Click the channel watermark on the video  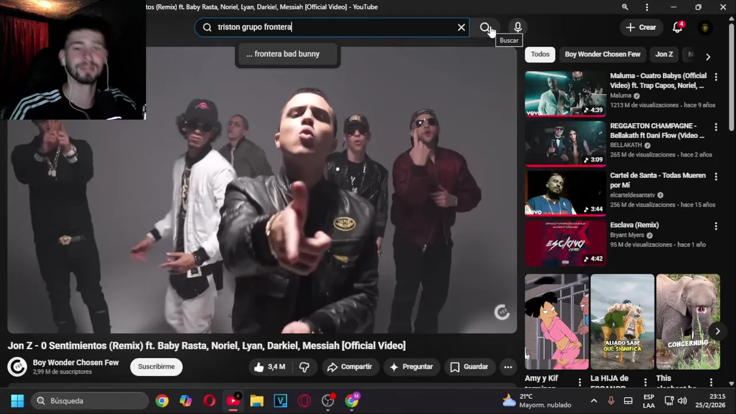(502, 312)
